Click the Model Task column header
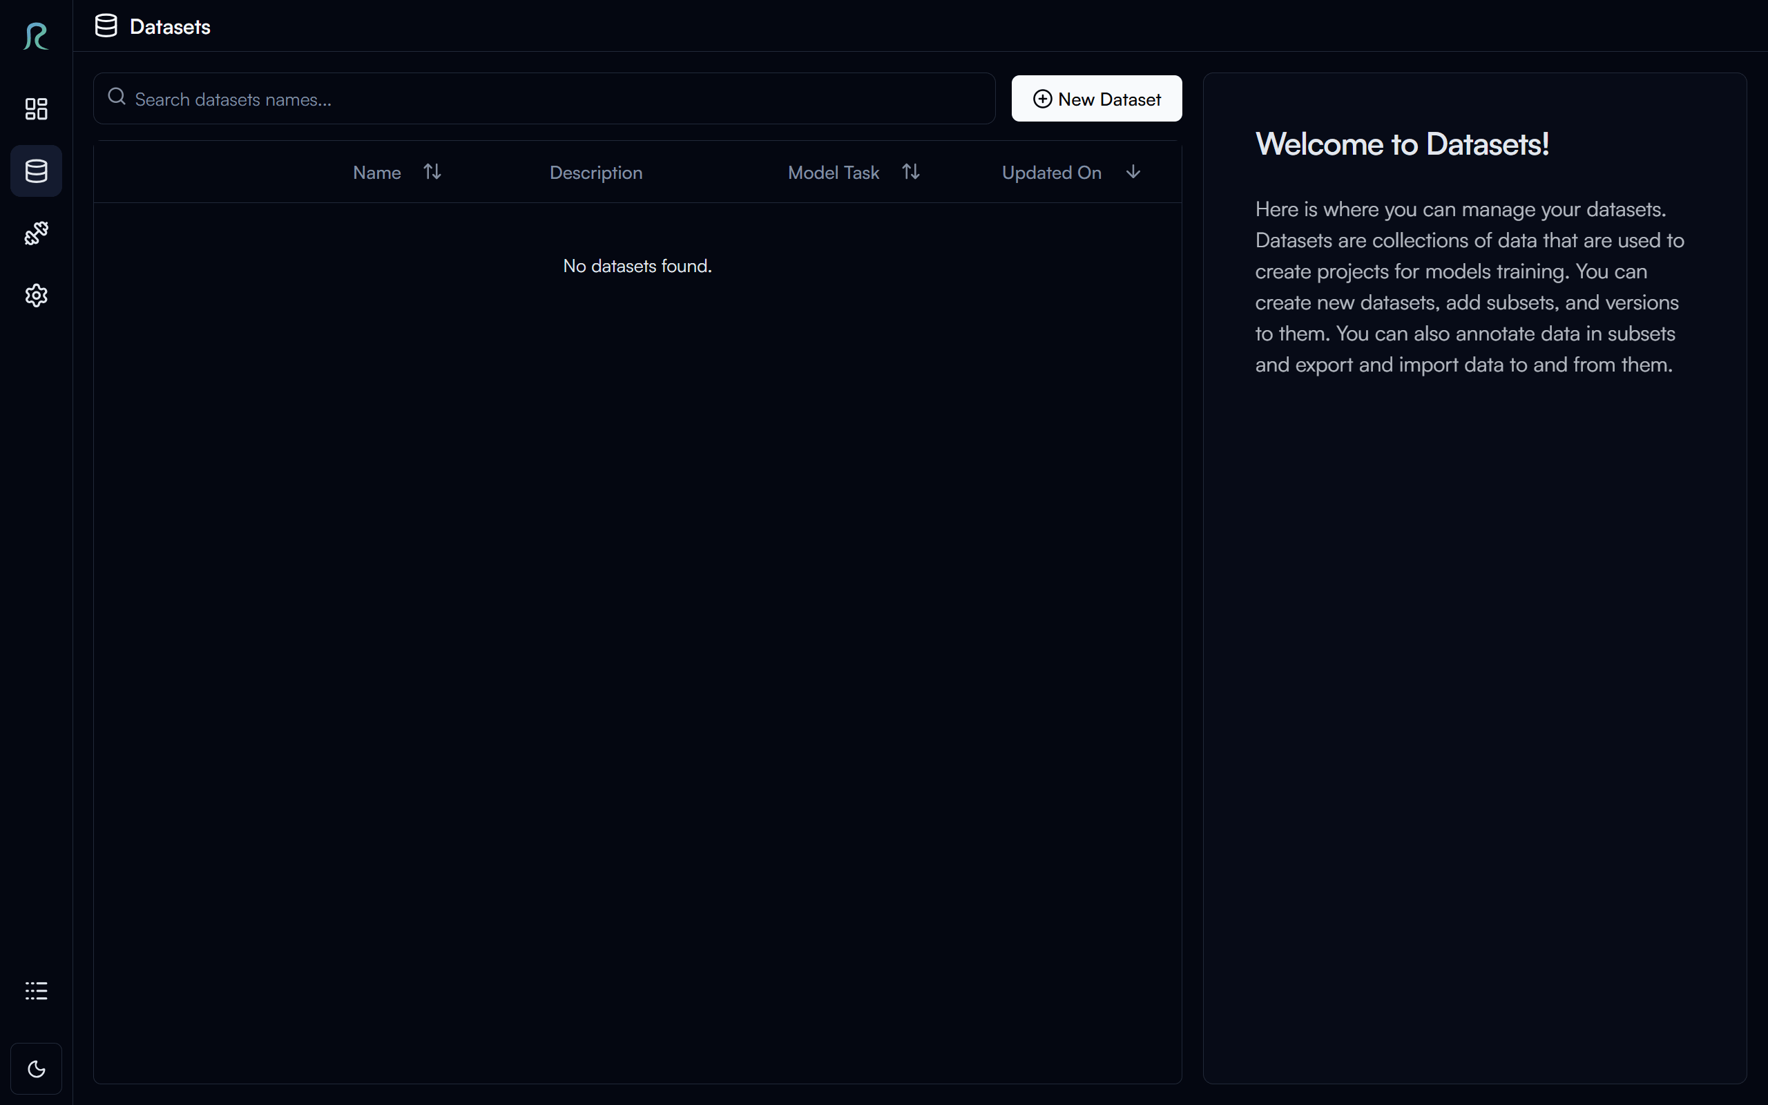Image resolution: width=1768 pixels, height=1105 pixels. coord(834,173)
